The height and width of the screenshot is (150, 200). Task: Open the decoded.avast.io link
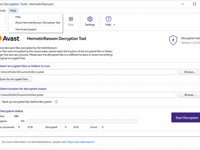point(81,142)
